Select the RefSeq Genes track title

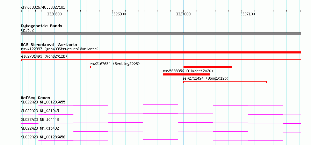[x=35, y=98]
